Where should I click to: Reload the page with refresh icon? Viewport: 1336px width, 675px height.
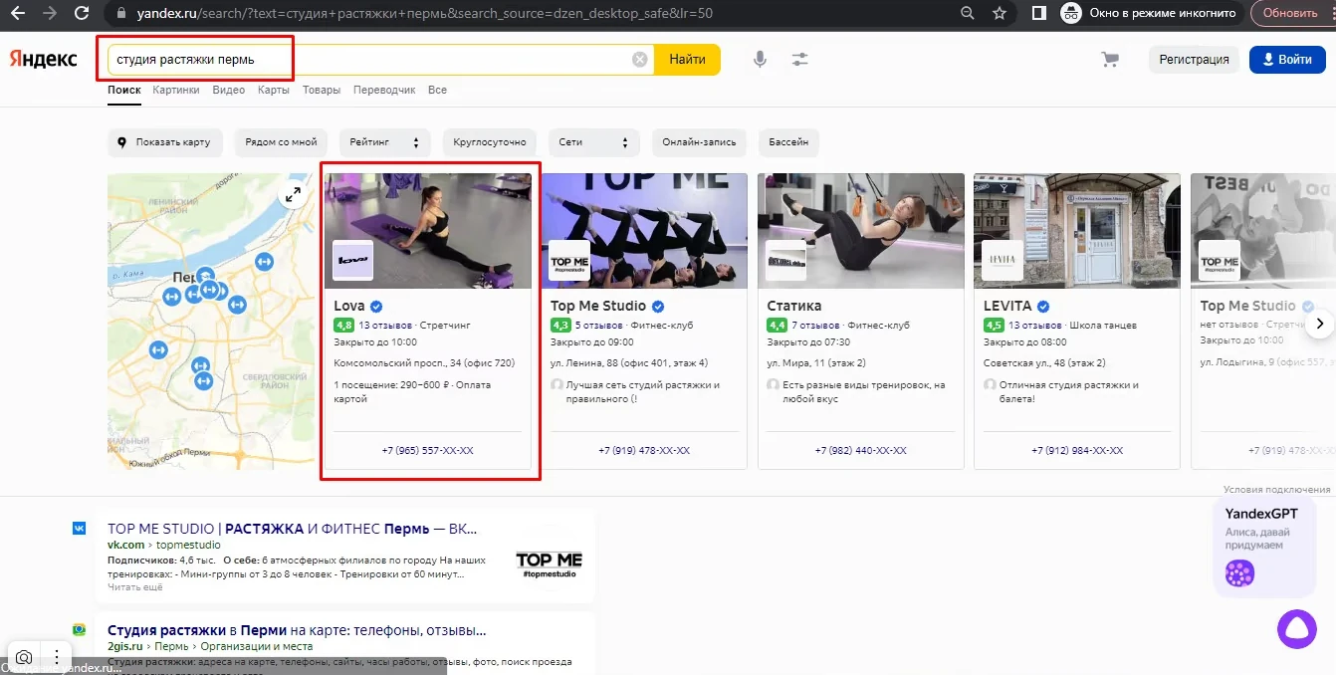pyautogui.click(x=83, y=14)
